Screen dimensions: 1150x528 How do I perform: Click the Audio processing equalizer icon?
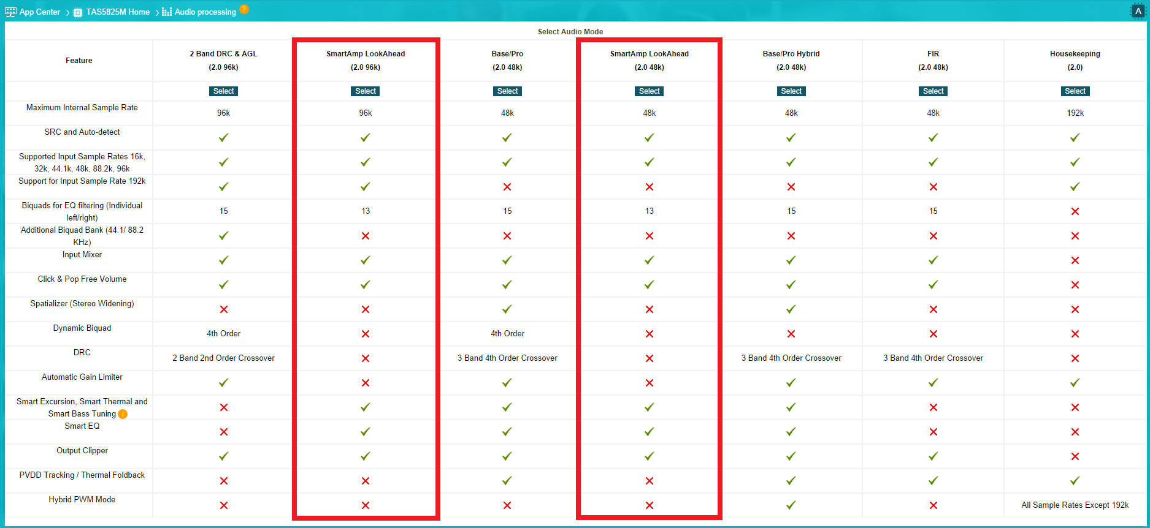coord(167,12)
